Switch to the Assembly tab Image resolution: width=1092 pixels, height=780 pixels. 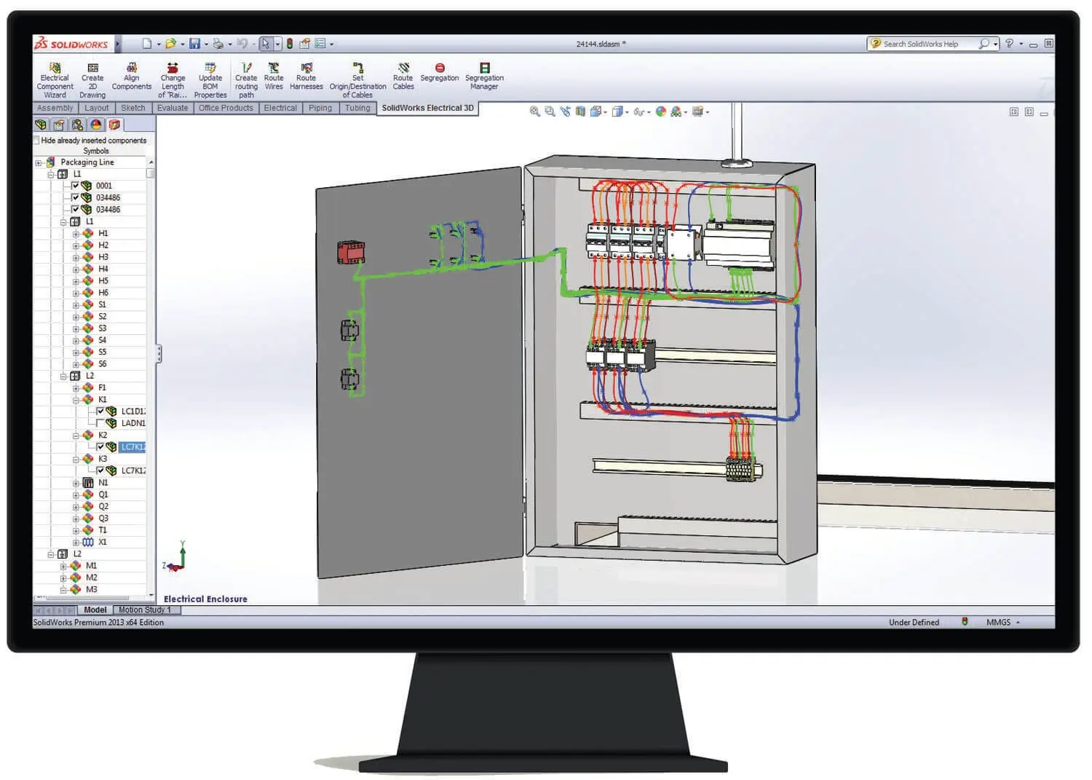click(55, 108)
